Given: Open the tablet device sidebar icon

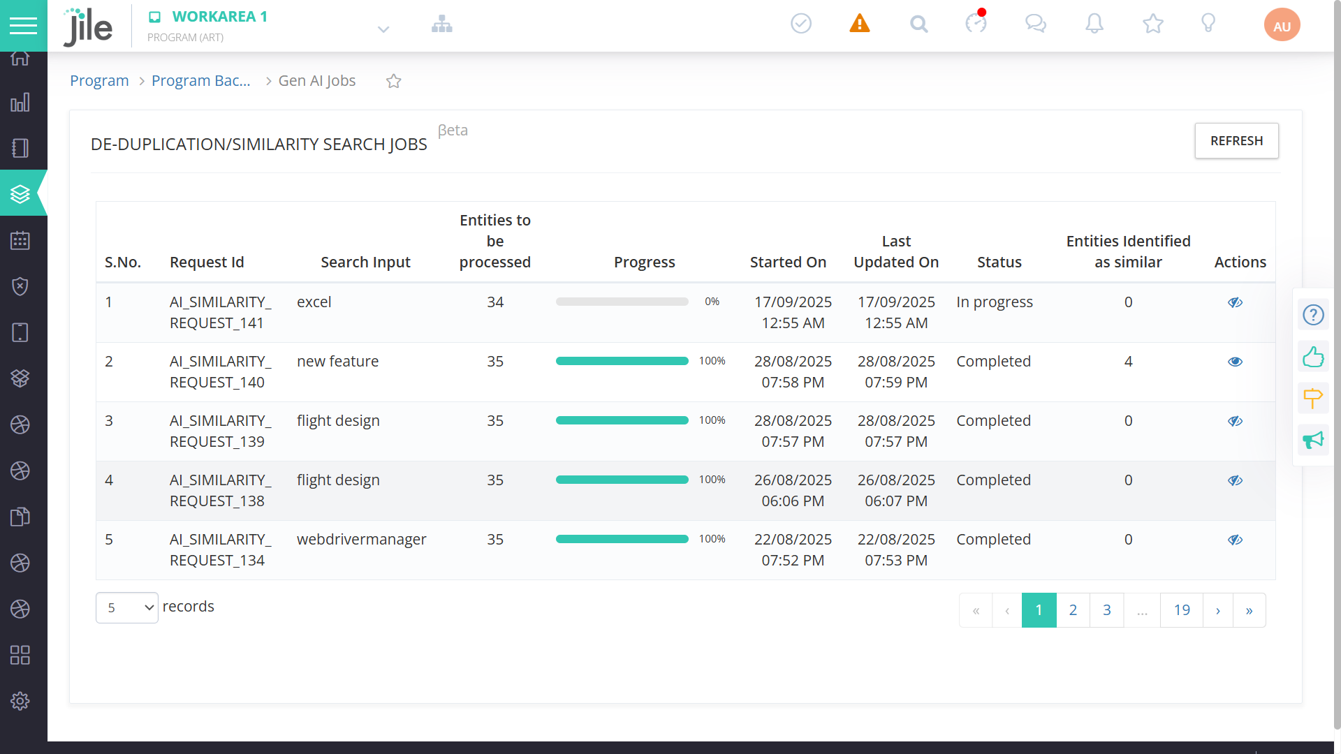Looking at the screenshot, I should (x=20, y=332).
